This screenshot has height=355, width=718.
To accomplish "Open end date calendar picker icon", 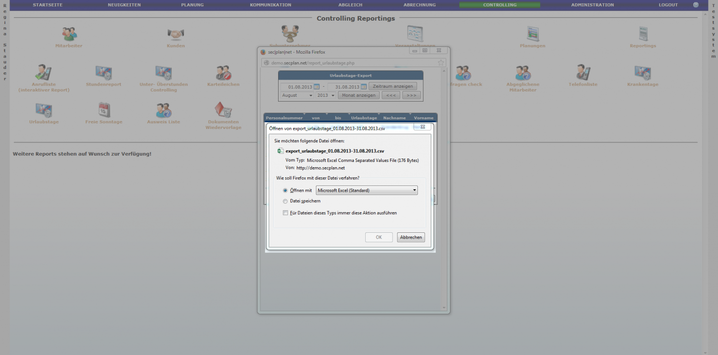I will (364, 87).
